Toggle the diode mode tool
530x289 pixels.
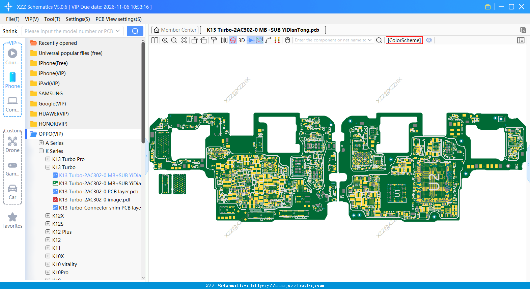(251, 40)
